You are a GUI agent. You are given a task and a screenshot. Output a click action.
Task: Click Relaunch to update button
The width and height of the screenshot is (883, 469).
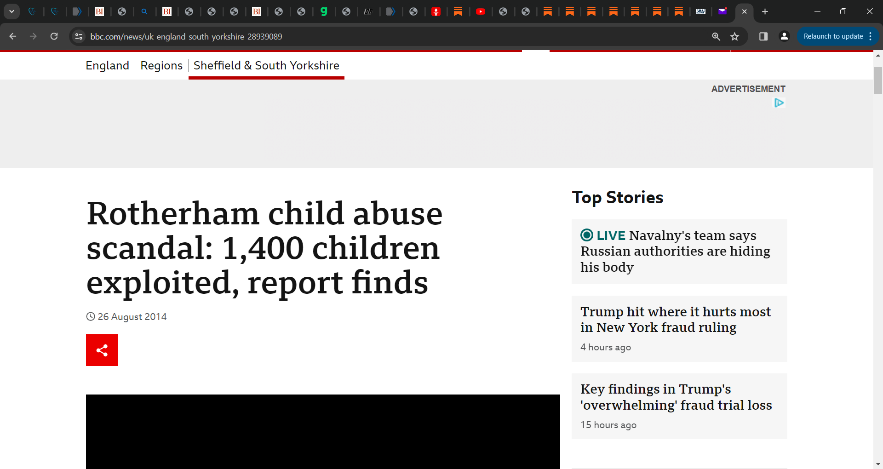[x=833, y=36]
